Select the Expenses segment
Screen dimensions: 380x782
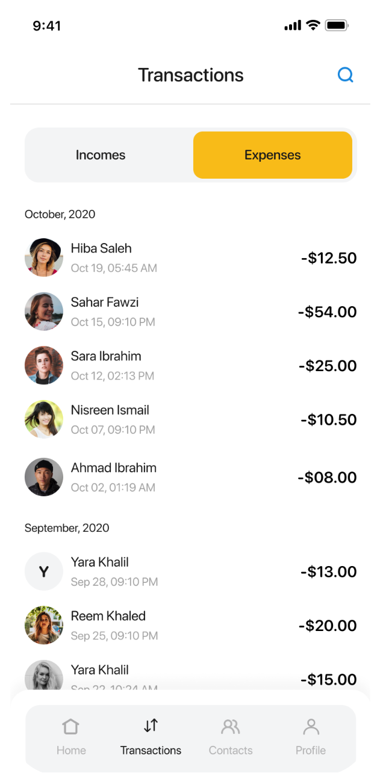point(272,155)
